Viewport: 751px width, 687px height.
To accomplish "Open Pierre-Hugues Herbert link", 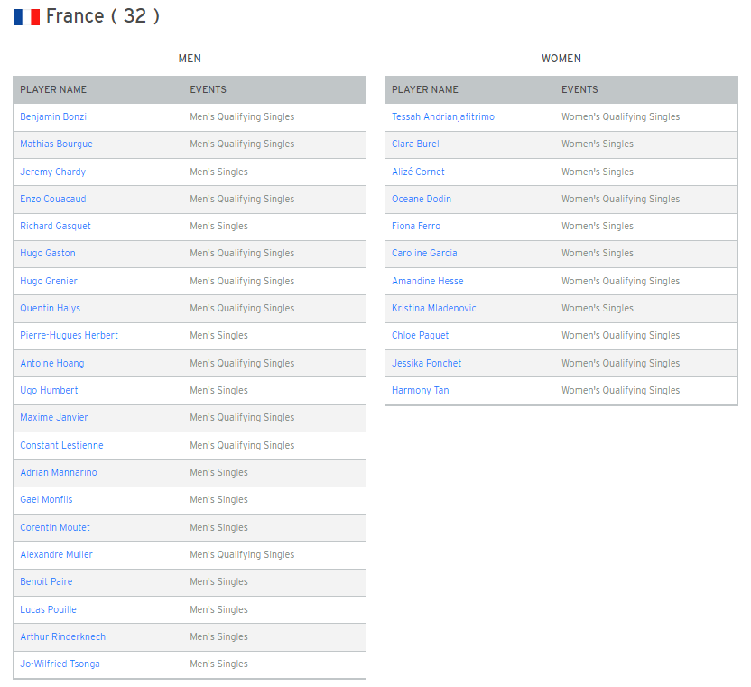I will pyautogui.click(x=69, y=335).
